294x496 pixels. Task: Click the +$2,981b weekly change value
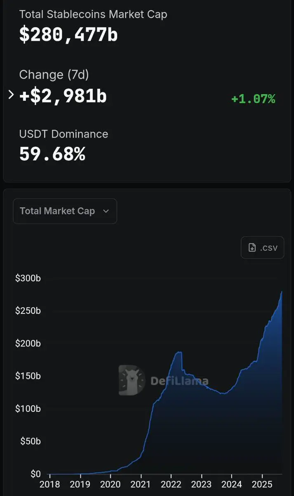coord(63,96)
